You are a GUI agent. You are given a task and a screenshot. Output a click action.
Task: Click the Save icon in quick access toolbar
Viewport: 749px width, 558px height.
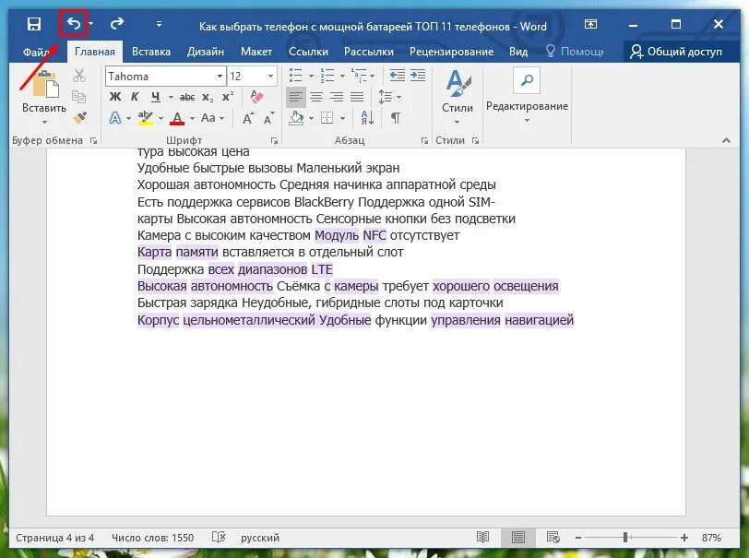(34, 24)
